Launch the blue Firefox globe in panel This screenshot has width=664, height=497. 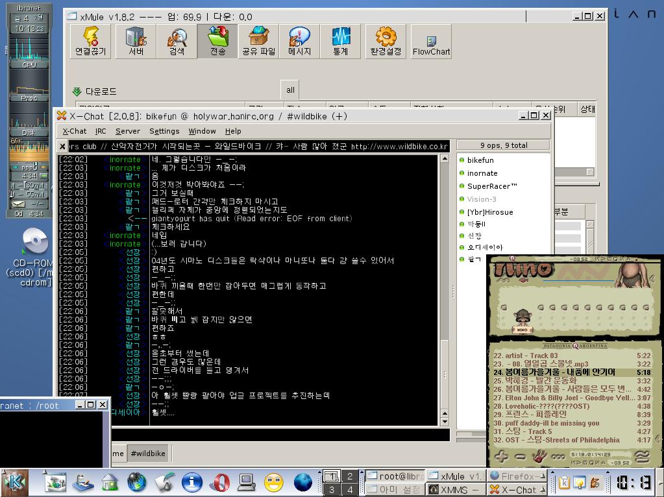pyautogui.click(x=302, y=482)
